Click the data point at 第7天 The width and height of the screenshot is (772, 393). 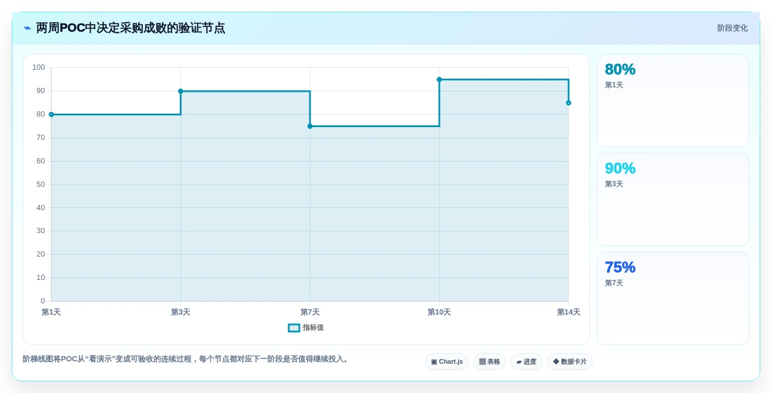point(310,126)
